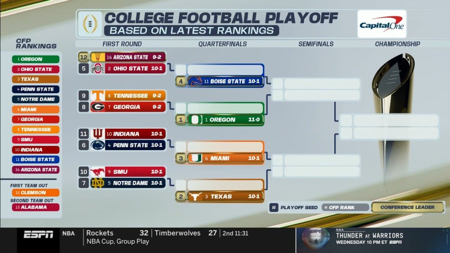Screen dimensions: 450x253
Task: Click the SMU Mustang logo
Action: tap(98, 172)
